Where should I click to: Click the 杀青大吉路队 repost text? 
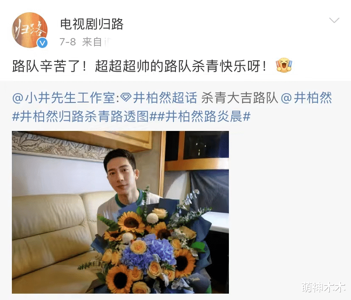[x=240, y=98]
